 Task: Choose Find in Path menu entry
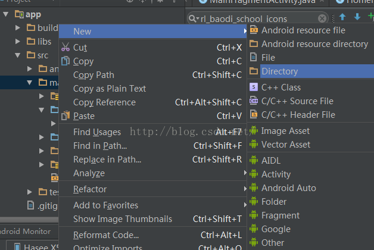pos(100,146)
